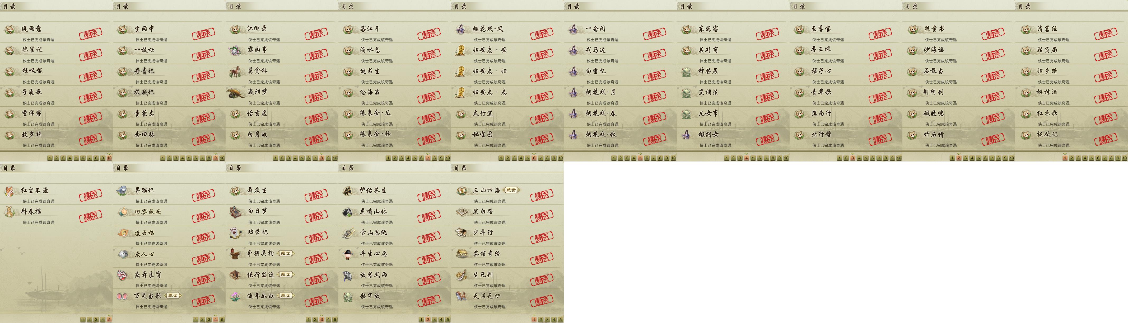The width and height of the screenshot is (1128, 323).
Task: Select page 1 in the 红尘不渡 panel
Action: (x=83, y=320)
